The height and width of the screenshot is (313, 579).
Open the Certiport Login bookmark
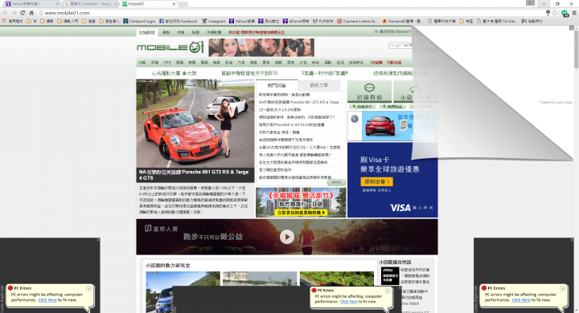coord(139,22)
